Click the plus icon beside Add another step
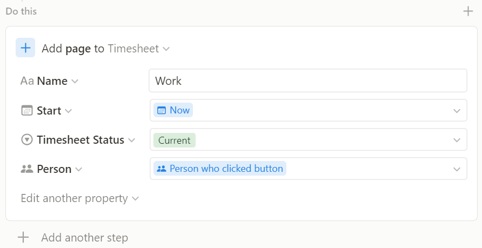The height and width of the screenshot is (248, 482). 23,238
